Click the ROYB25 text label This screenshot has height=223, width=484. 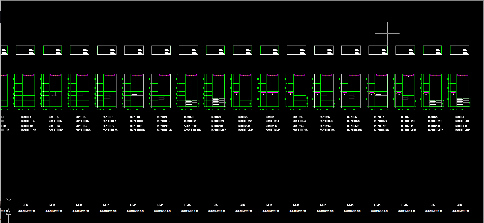[325, 117]
